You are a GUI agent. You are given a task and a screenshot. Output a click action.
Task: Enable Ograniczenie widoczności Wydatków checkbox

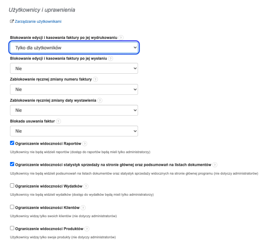tap(12, 185)
